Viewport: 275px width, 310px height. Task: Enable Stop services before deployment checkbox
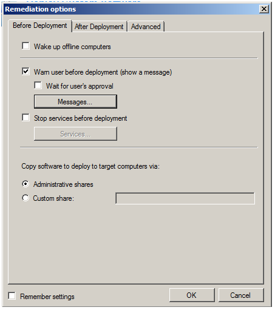[25, 118]
